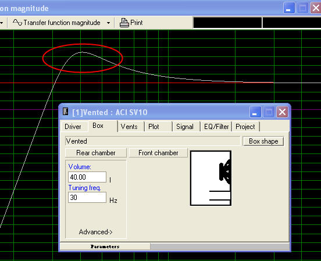Open the Transfer function magnitude dropdown arrow

tap(109, 23)
